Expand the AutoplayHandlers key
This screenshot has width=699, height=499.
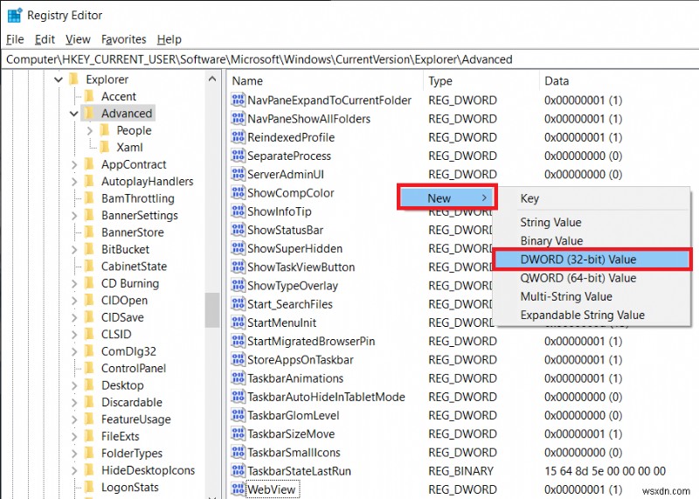point(74,182)
